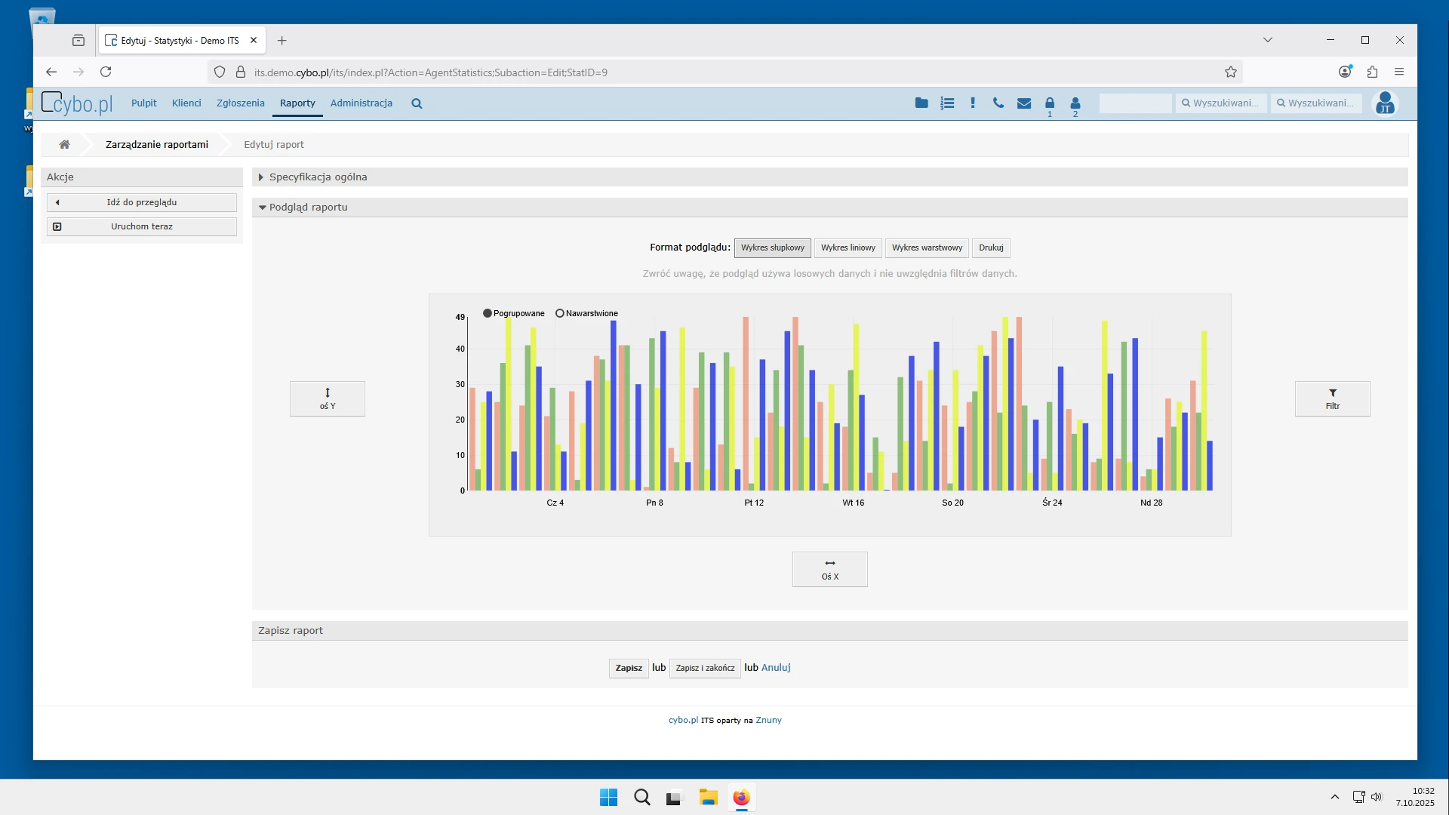The height and width of the screenshot is (815, 1449).
Task: Click the Zapisz i zakończ button
Action: [705, 668]
